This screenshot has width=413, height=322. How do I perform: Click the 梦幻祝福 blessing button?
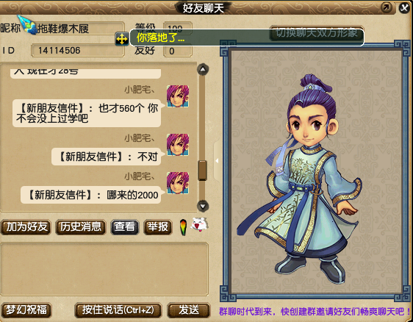[x=26, y=310]
